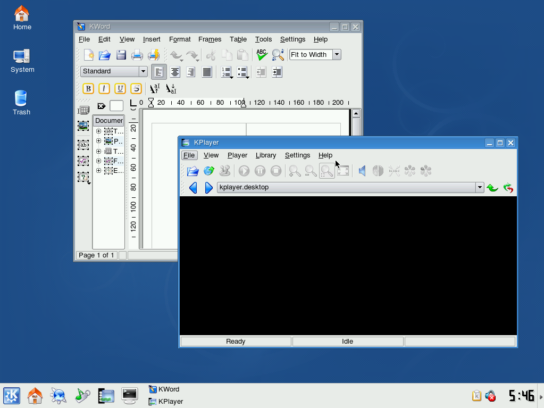Enable underline formatting in KWord

[x=120, y=89]
